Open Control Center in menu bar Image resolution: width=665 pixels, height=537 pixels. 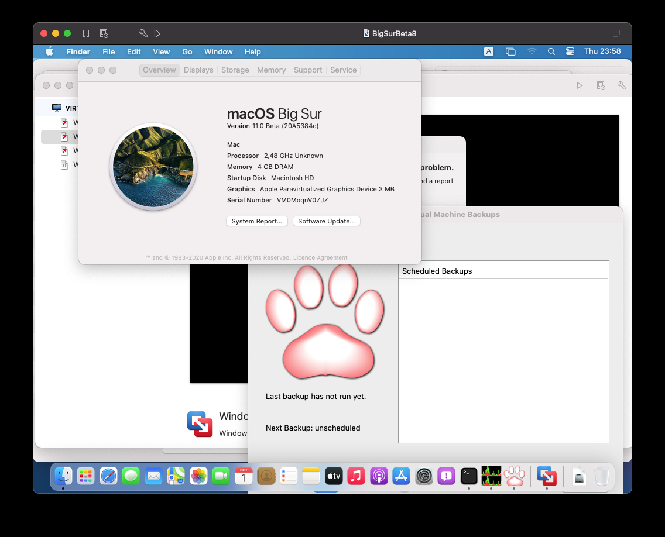click(x=570, y=51)
